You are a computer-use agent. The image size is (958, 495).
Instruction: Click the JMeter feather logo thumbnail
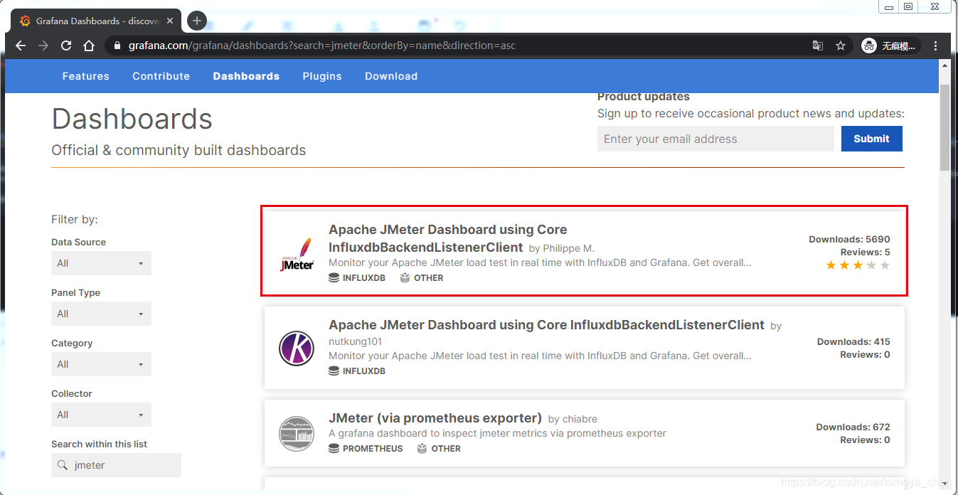click(x=297, y=254)
